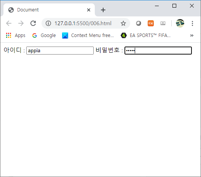
Task: Reload the current page
Action: click(x=33, y=23)
